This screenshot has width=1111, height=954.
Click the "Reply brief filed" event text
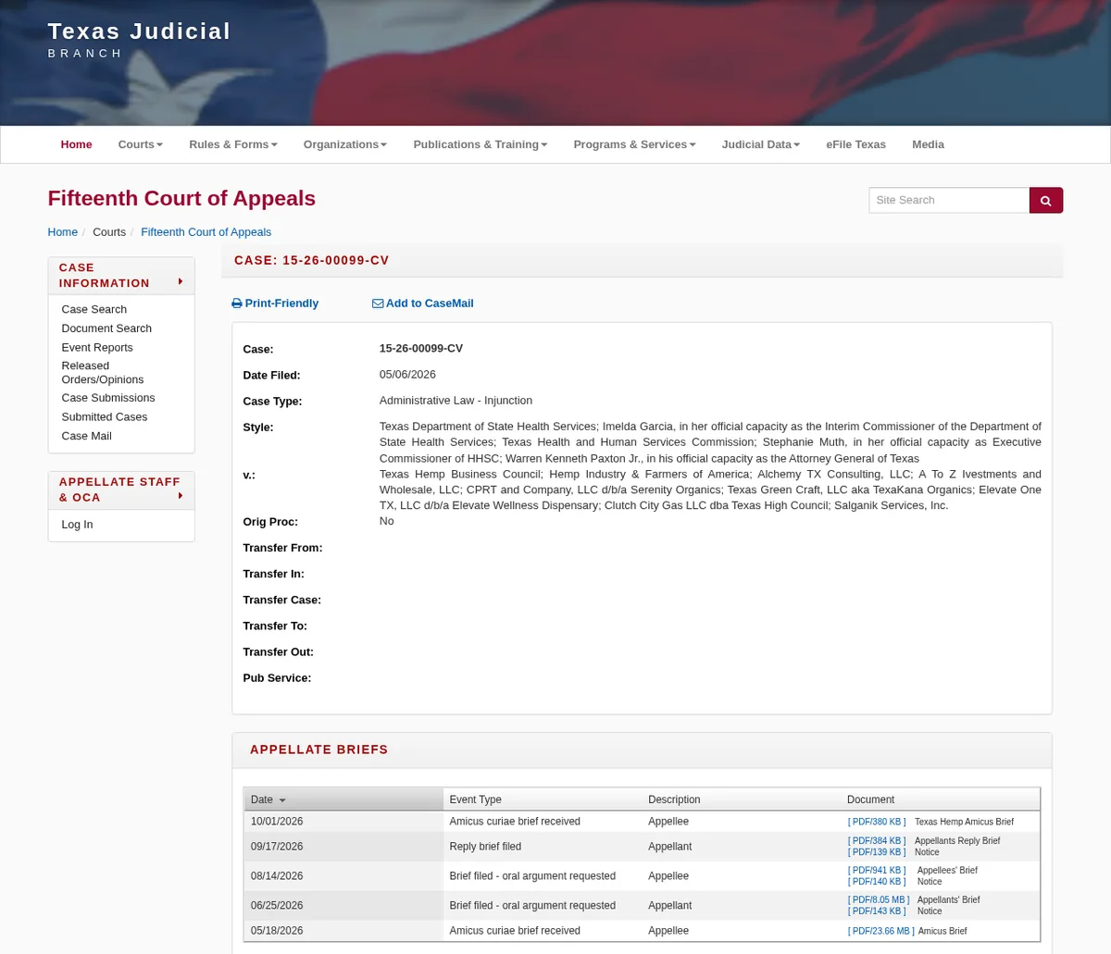(x=485, y=847)
